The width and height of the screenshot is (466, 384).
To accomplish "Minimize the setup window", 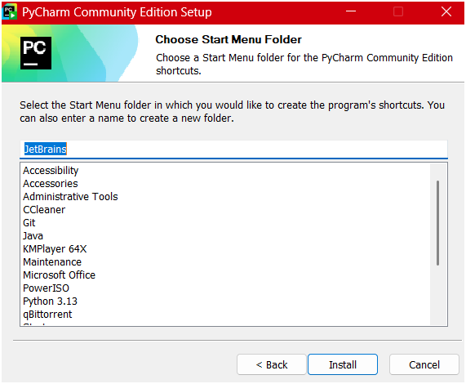I will tap(351, 12).
